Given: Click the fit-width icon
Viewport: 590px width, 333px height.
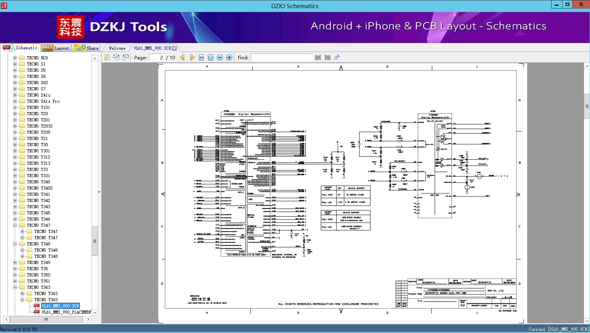Looking at the screenshot, I should point(201,57).
